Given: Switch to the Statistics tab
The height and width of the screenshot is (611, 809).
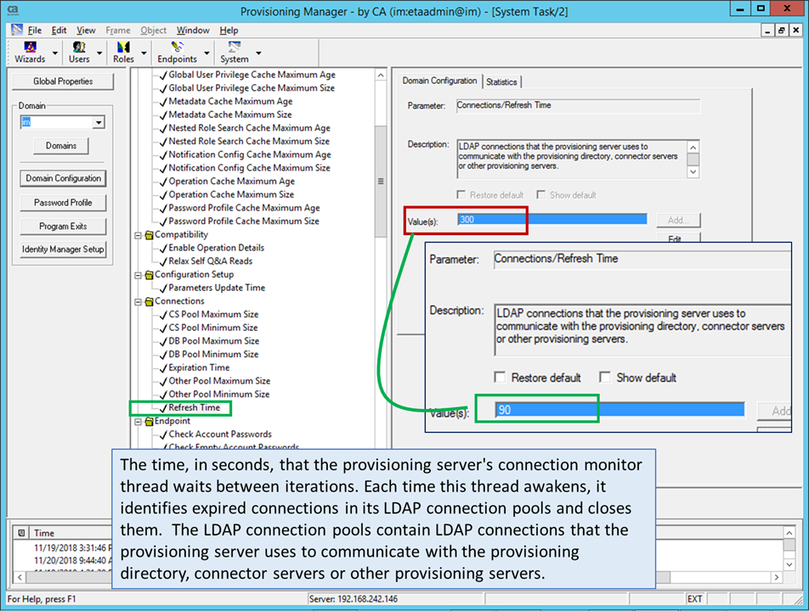Looking at the screenshot, I should 501,82.
